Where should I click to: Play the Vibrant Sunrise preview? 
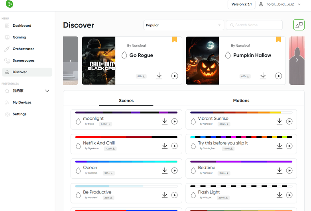[x=289, y=121]
